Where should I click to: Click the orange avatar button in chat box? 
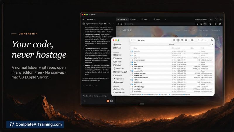click(x=108, y=101)
